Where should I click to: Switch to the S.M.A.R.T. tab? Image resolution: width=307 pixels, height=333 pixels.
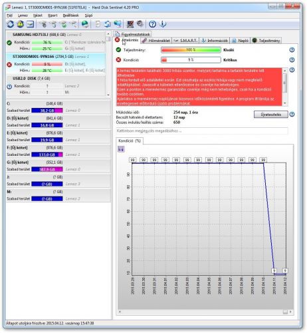coord(185,41)
